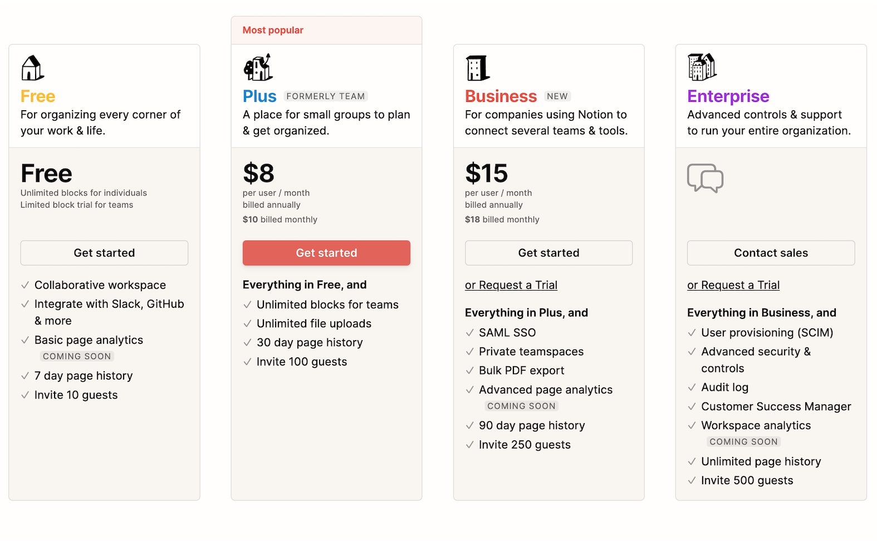Image resolution: width=877 pixels, height=541 pixels.
Task: Click the chat bubbles icon under Enterprise
Action: pyautogui.click(x=705, y=178)
